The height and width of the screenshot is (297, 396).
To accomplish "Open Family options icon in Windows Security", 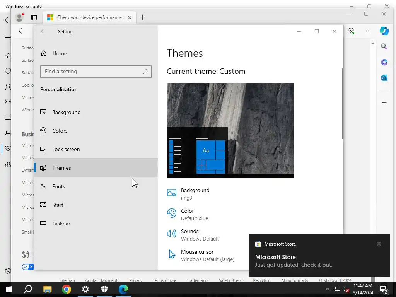I will pos(8,164).
